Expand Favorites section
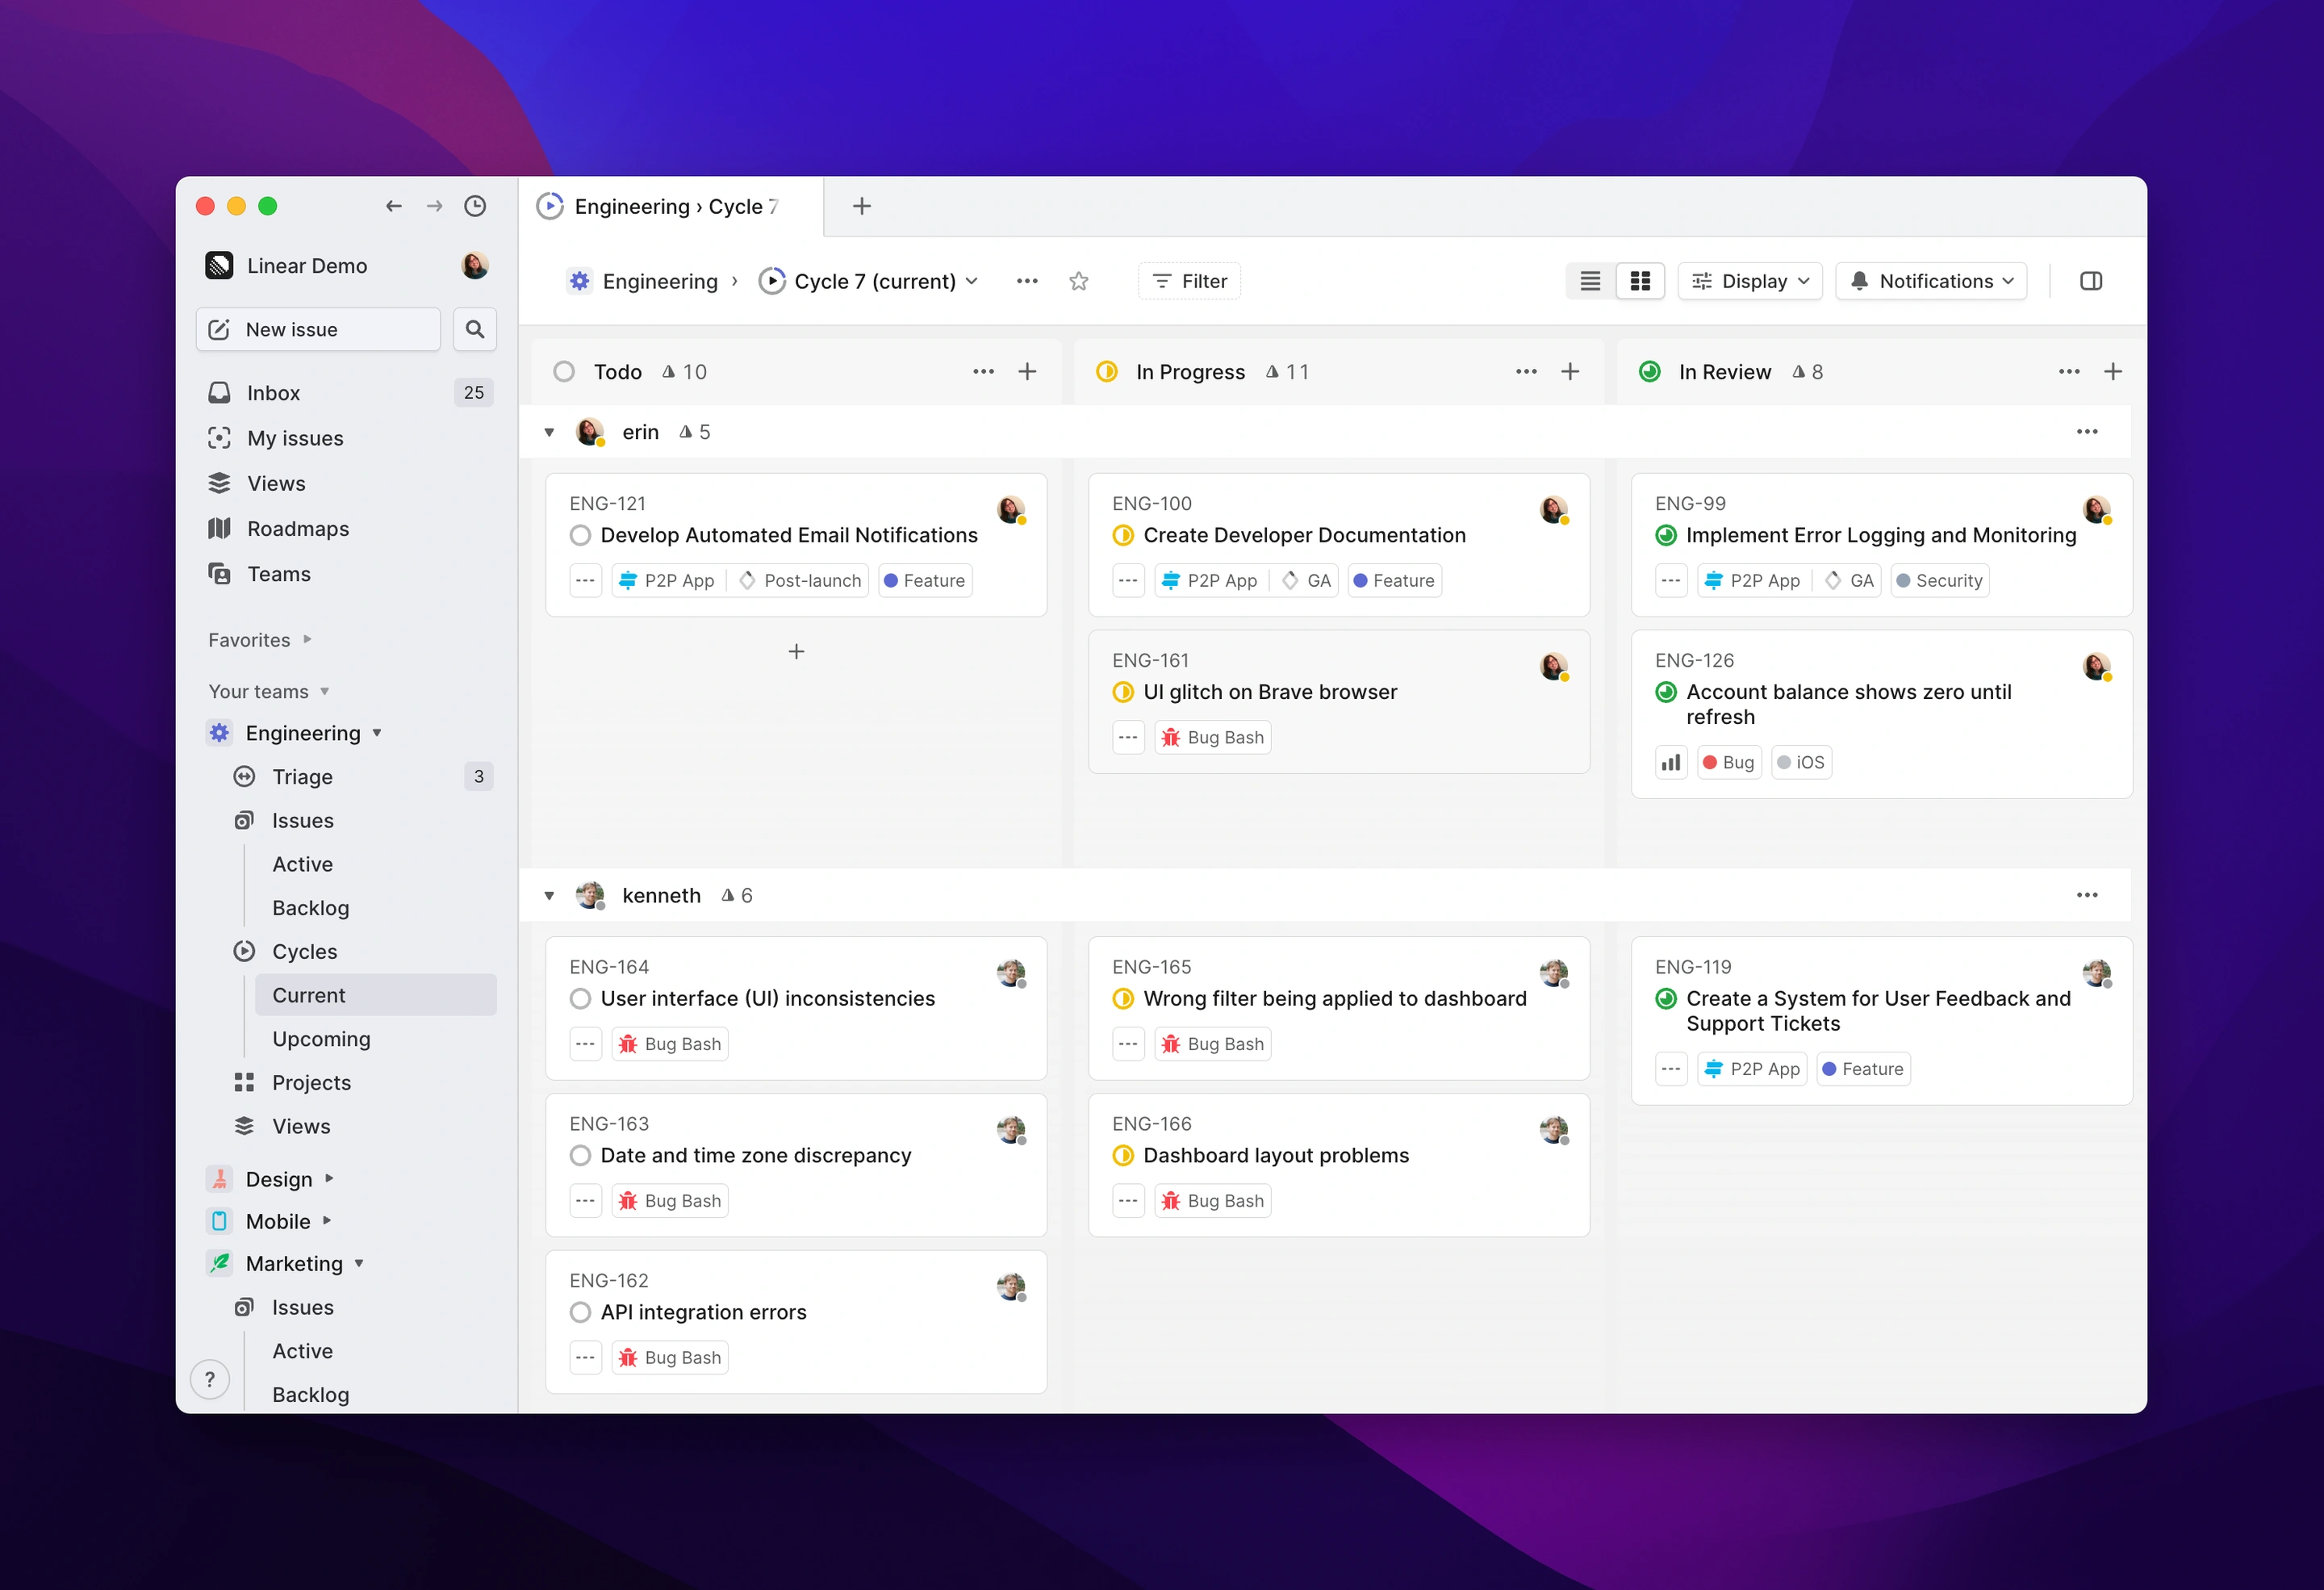 260,640
